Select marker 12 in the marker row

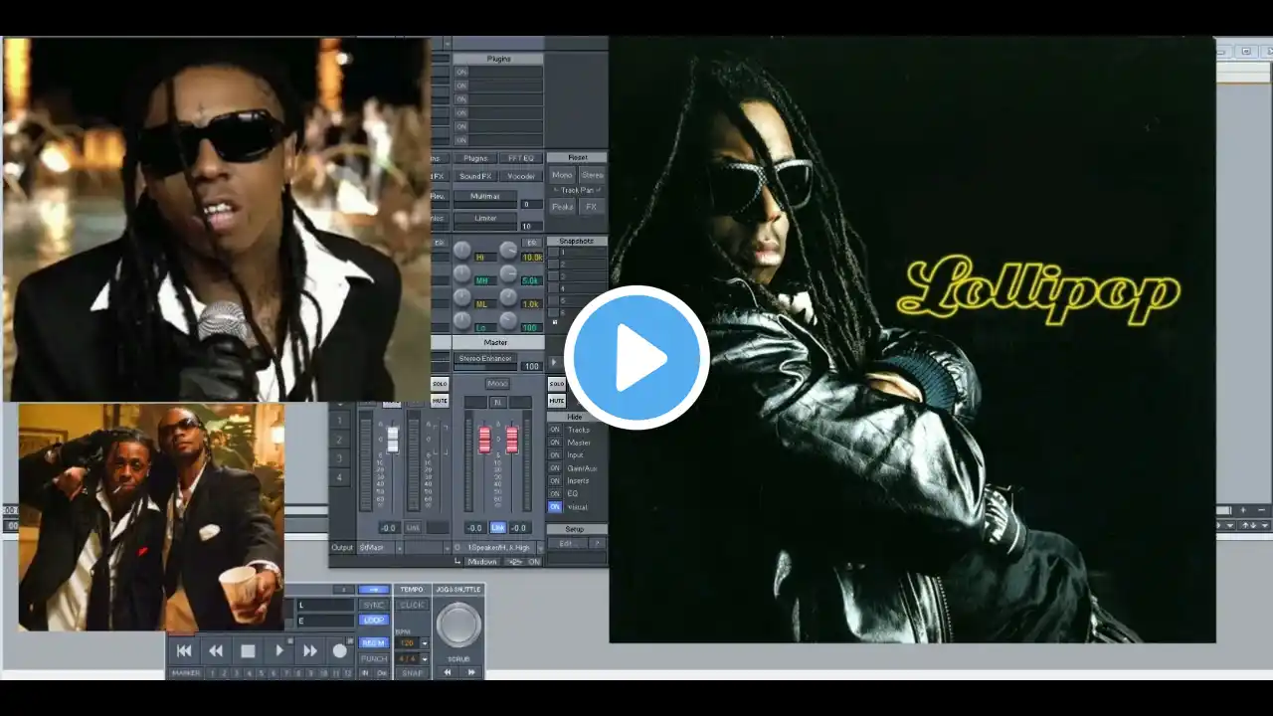coord(347,673)
